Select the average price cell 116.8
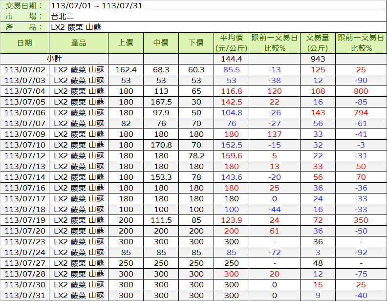 (x=232, y=91)
